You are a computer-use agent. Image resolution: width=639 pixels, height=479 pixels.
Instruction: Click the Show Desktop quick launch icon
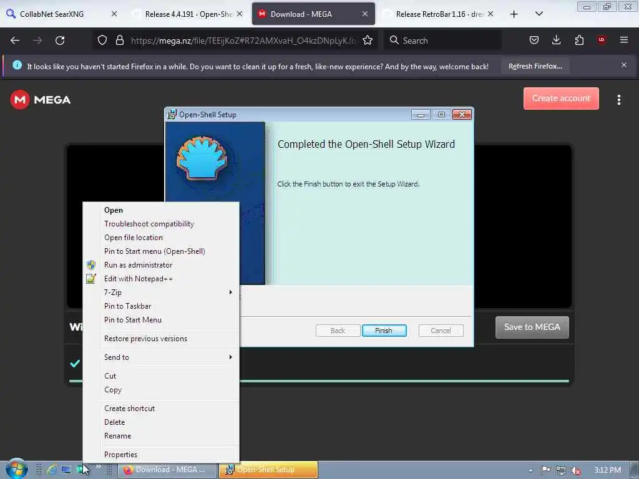point(66,470)
